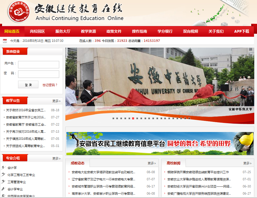Click the 教学公告 panel header
The width and height of the screenshot is (257, 198).
(15, 100)
